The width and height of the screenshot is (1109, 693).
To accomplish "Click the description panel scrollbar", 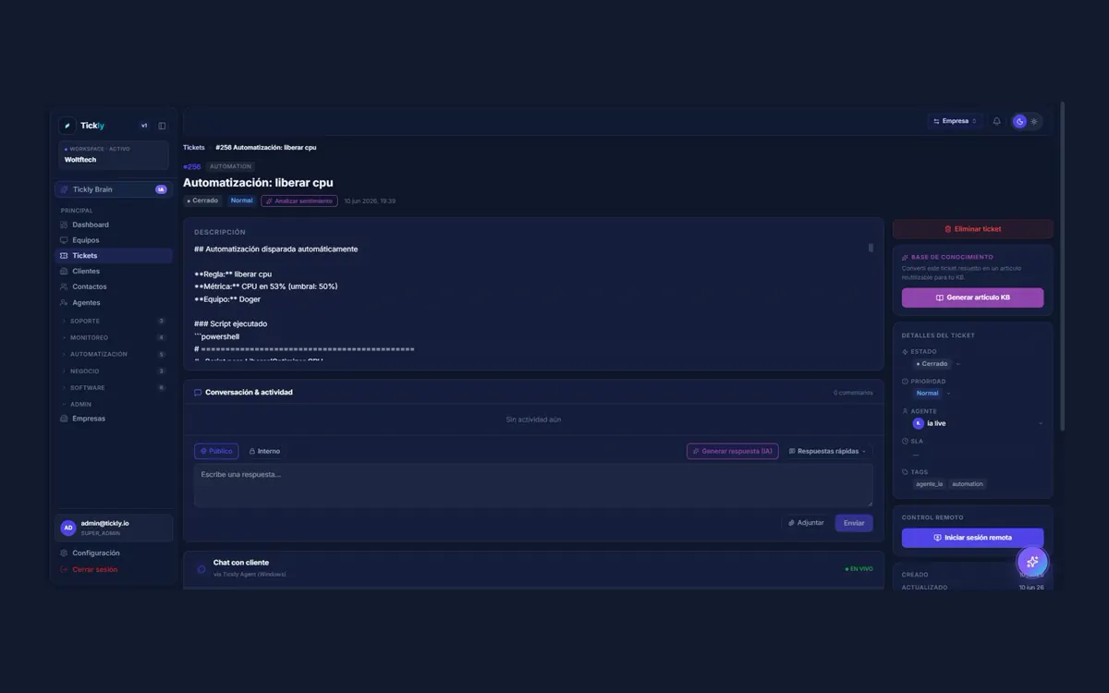I will click(x=871, y=248).
